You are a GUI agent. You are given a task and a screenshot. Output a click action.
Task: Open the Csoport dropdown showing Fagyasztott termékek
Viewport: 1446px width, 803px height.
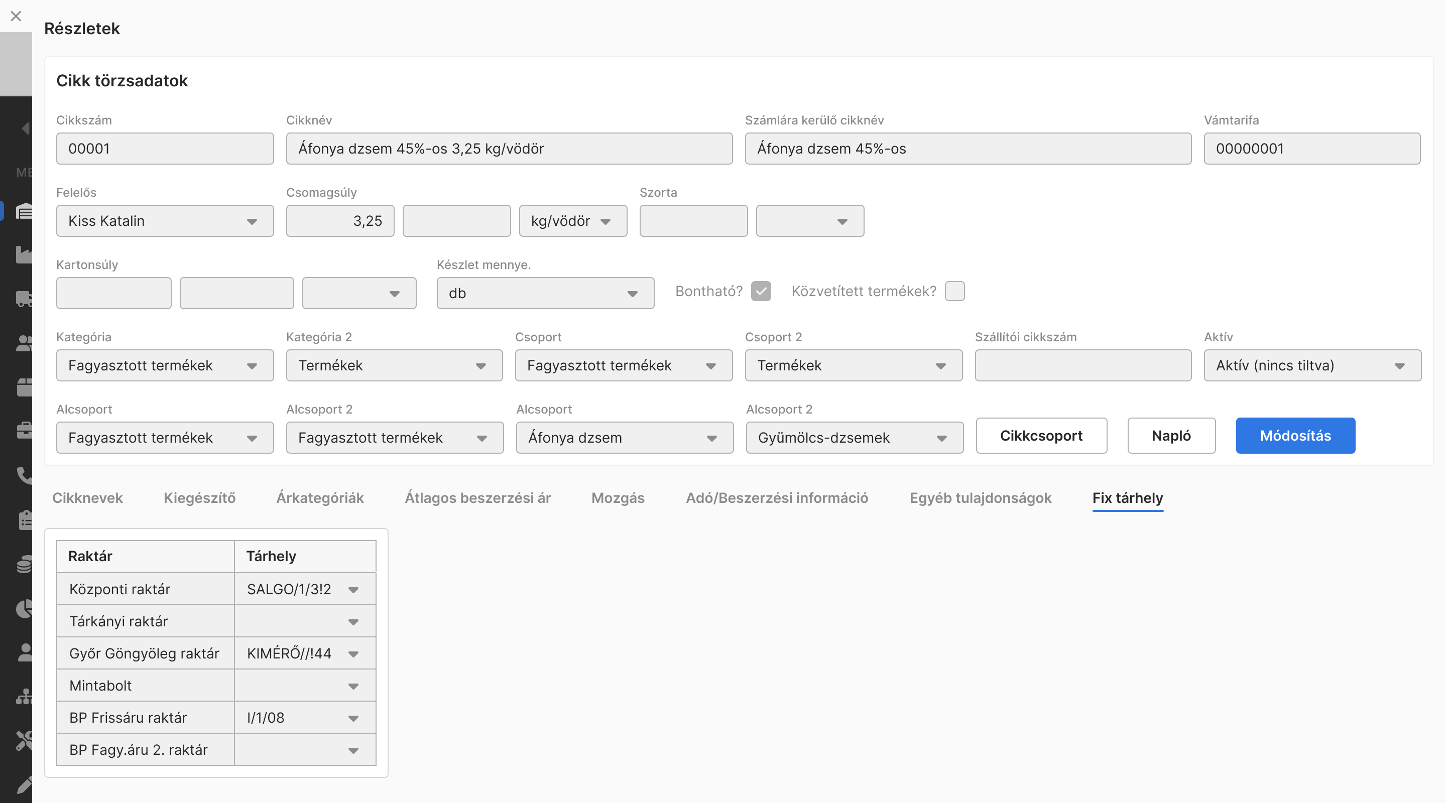coord(624,366)
